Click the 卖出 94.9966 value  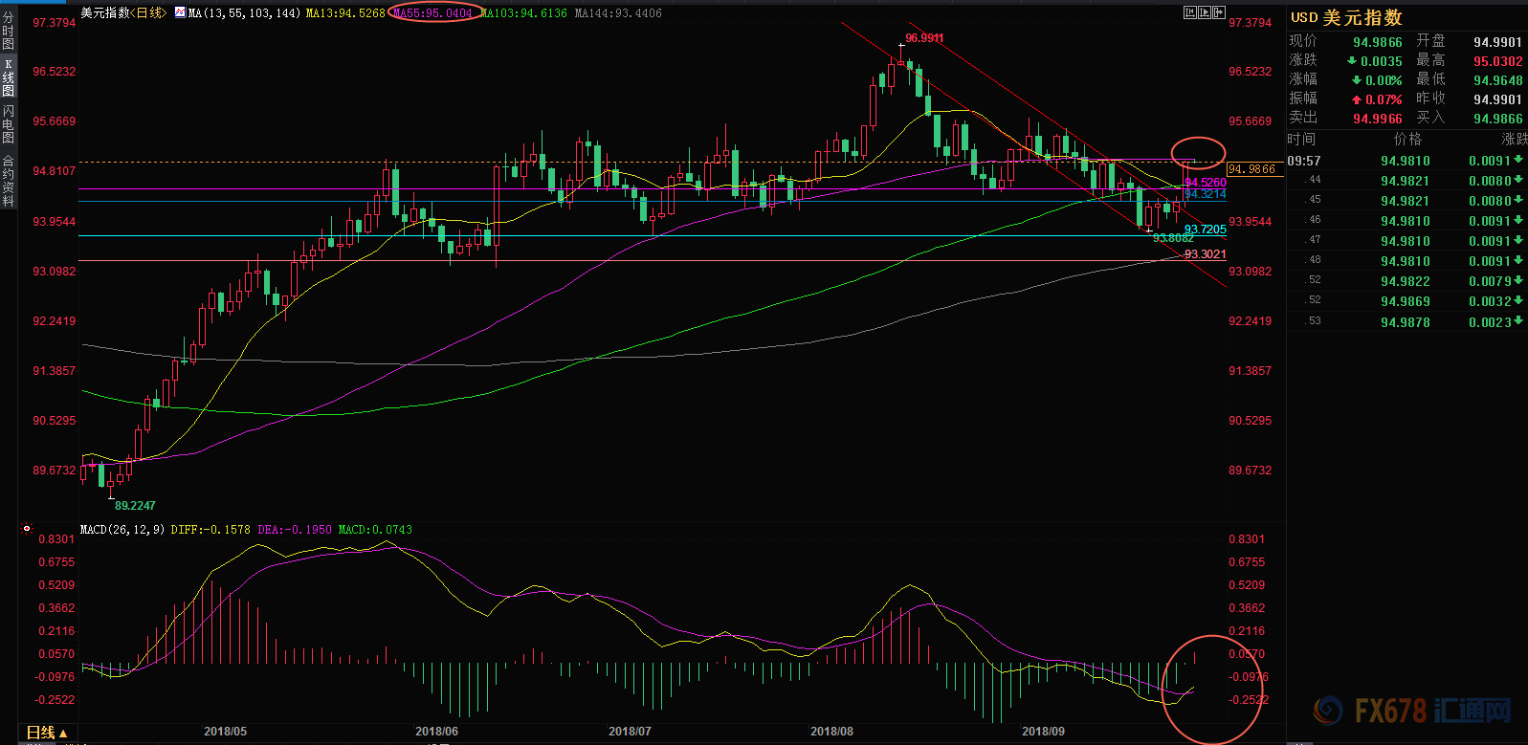click(1378, 119)
